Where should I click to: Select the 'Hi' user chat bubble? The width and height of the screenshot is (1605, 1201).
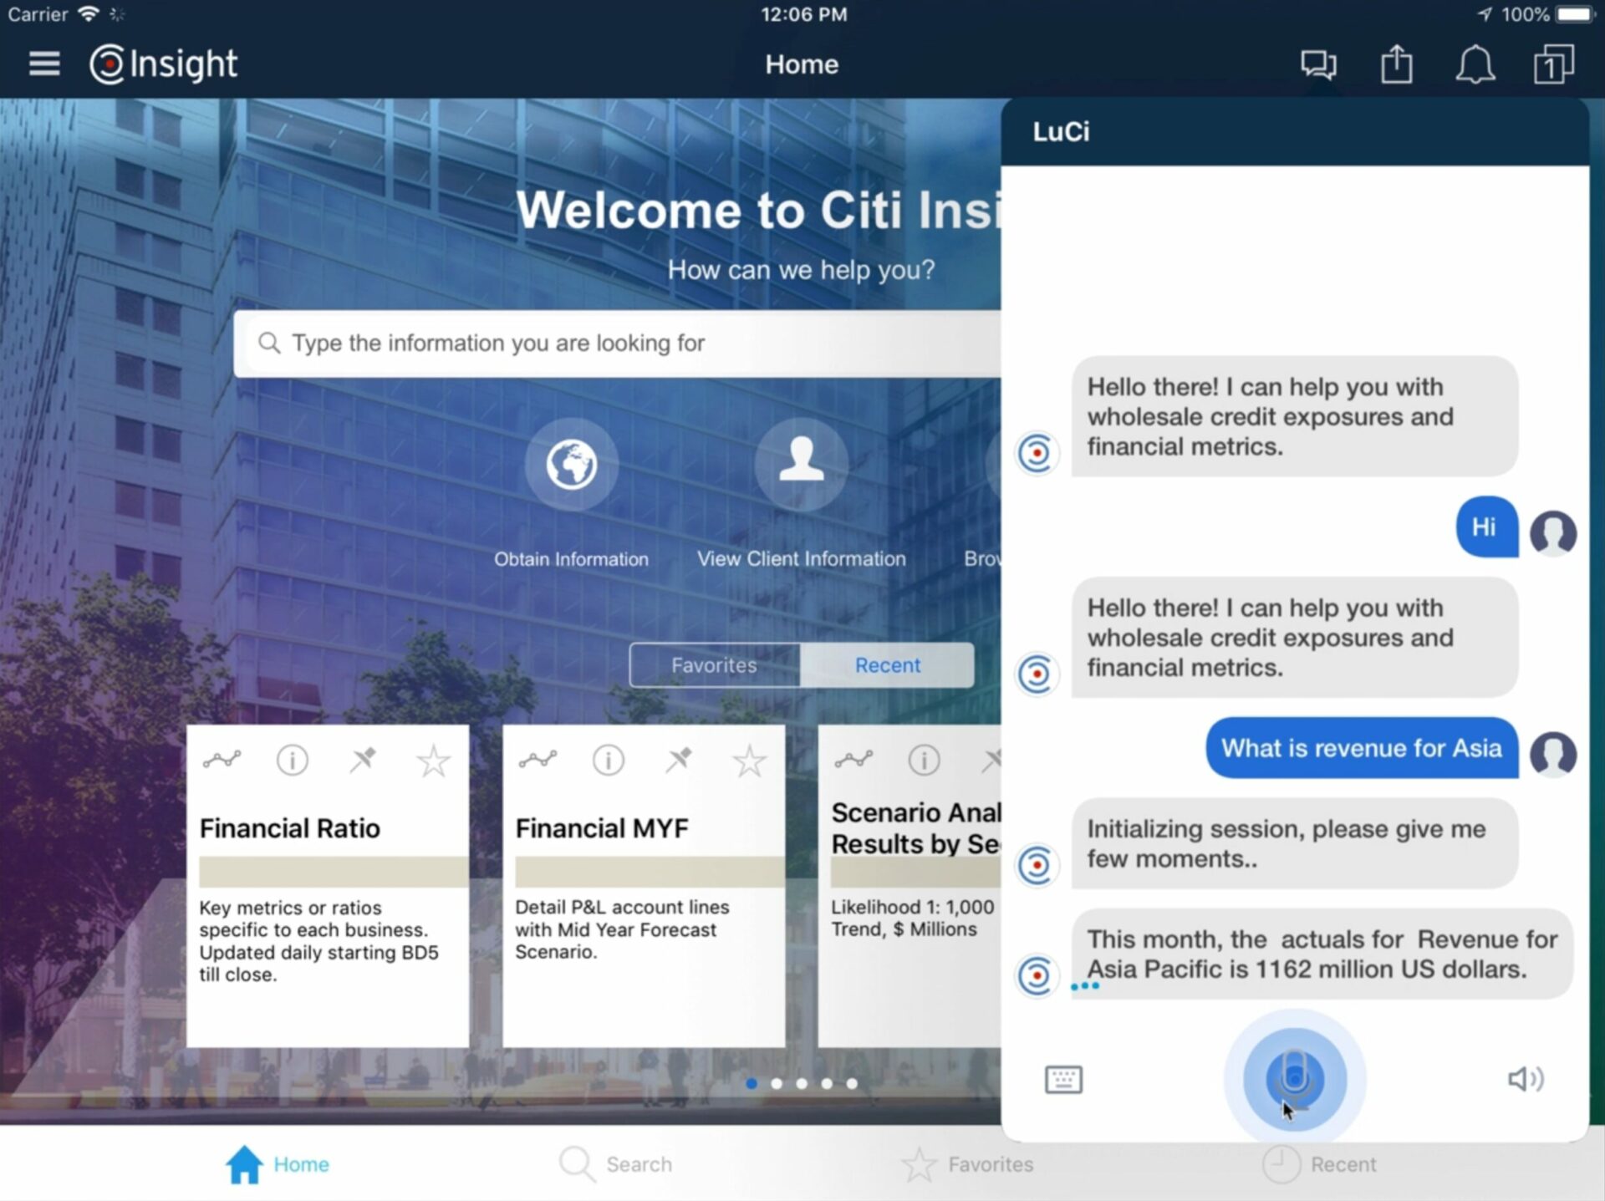coord(1486,527)
